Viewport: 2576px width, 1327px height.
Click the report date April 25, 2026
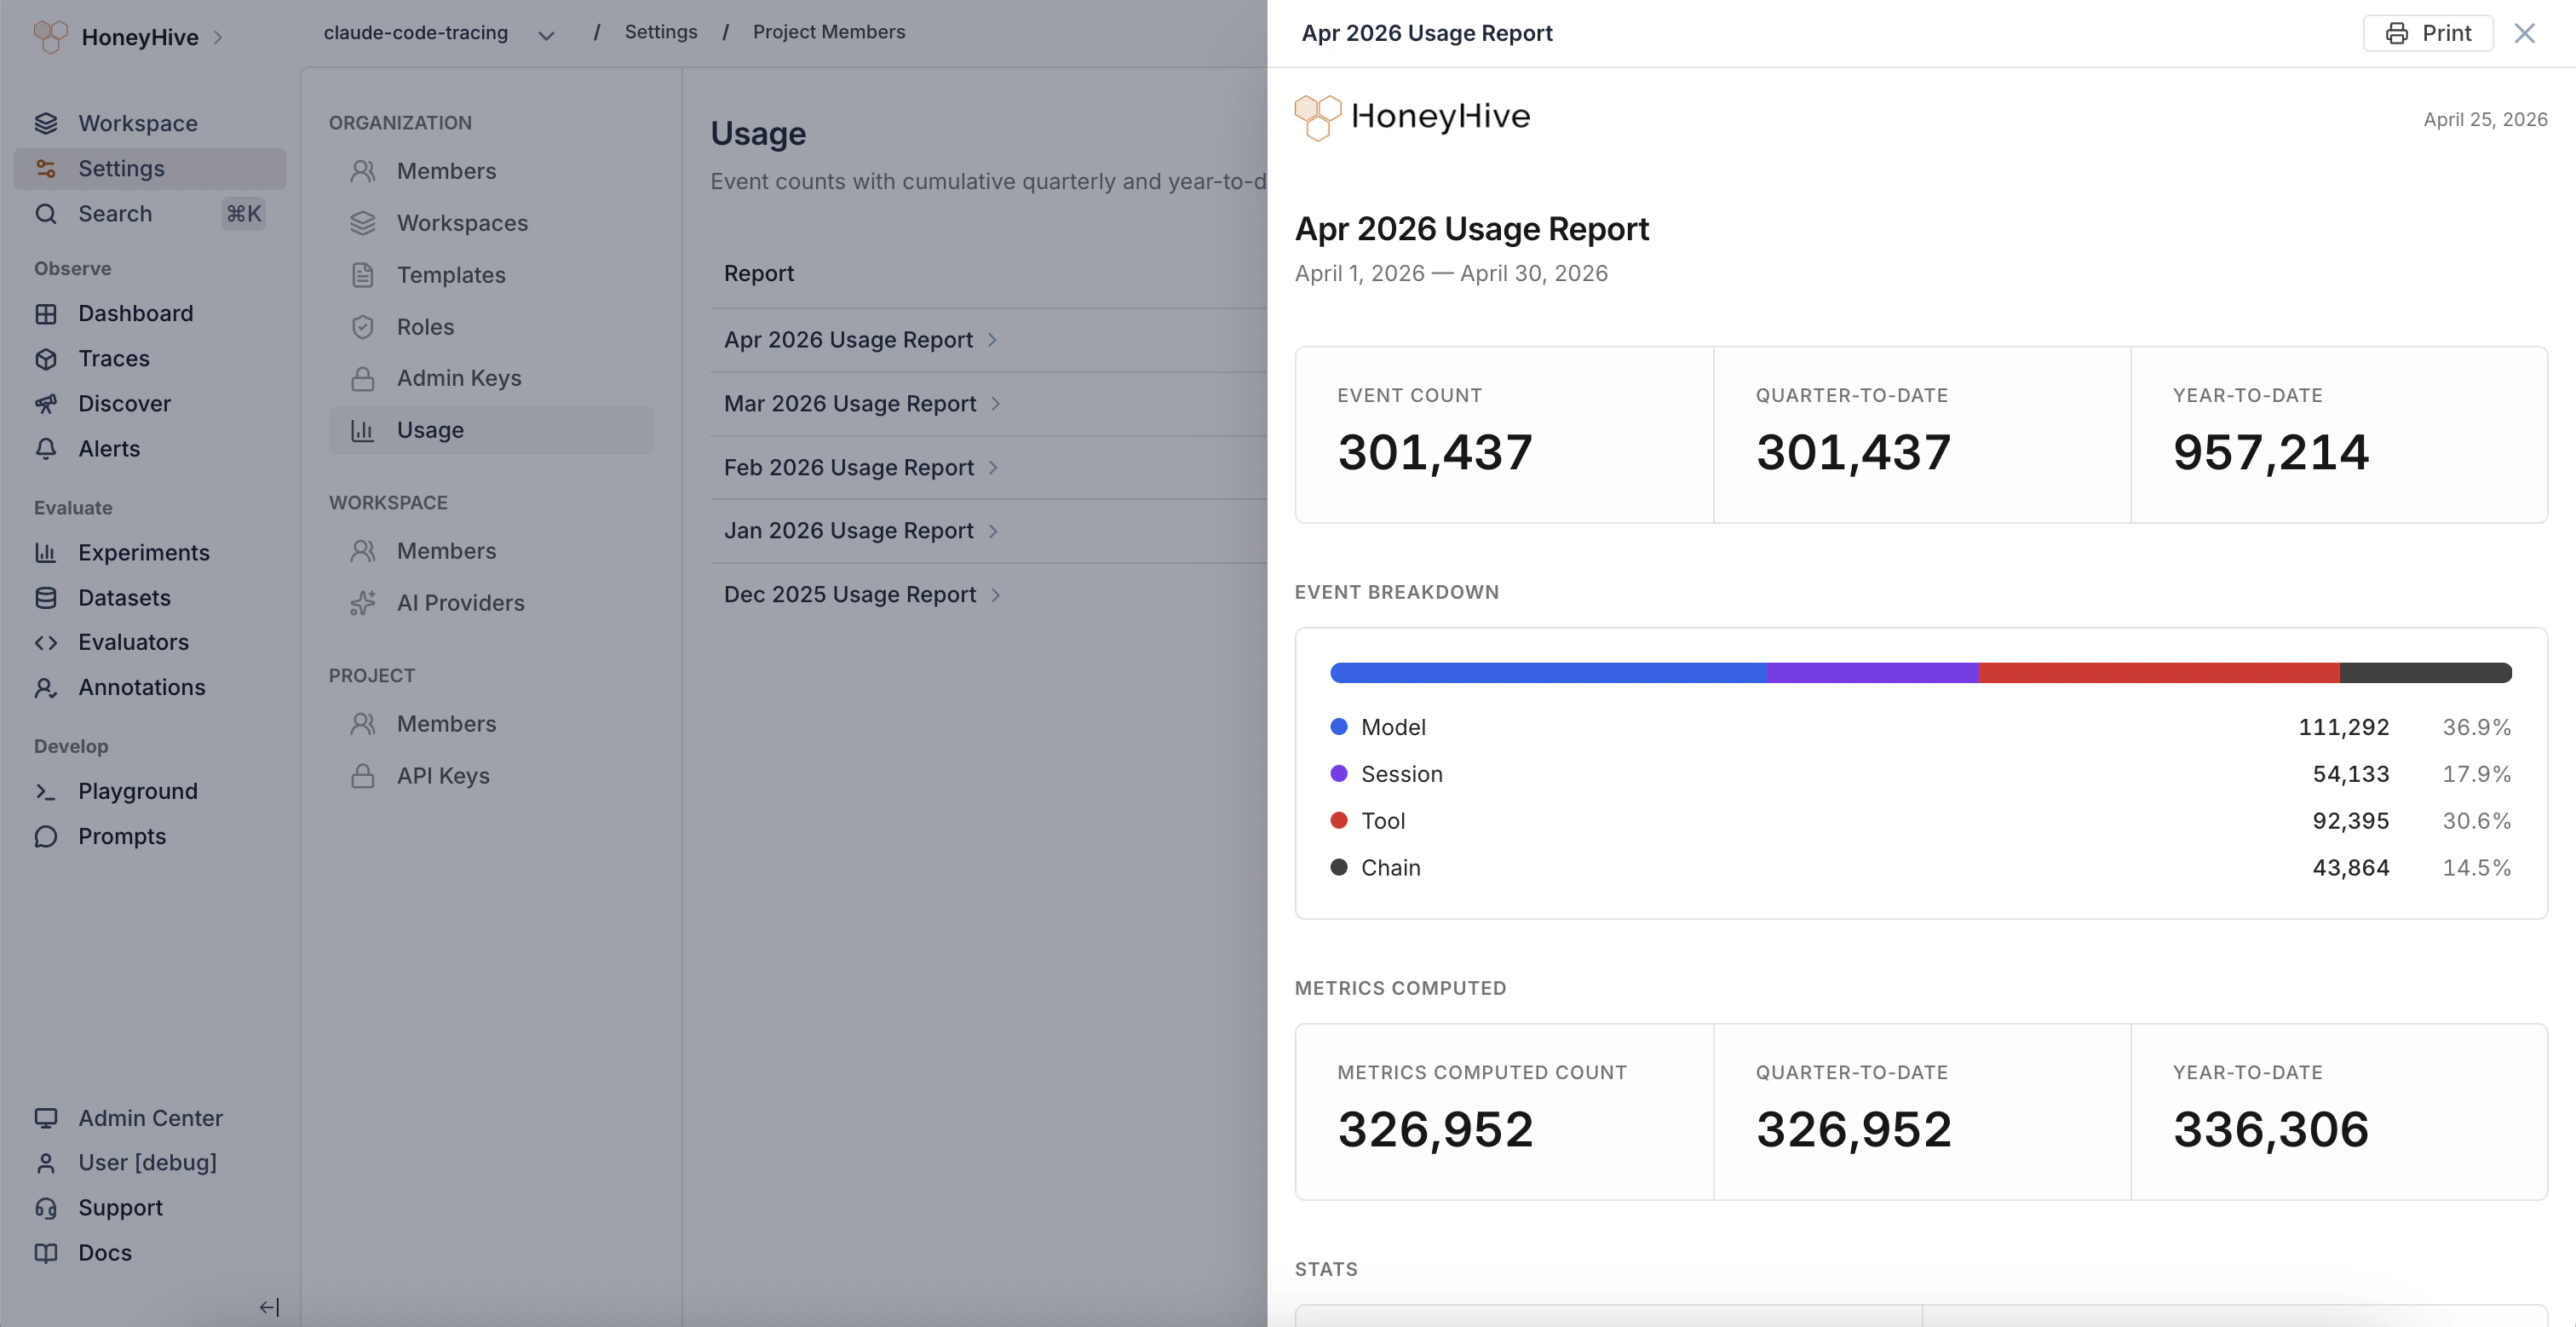point(2485,119)
